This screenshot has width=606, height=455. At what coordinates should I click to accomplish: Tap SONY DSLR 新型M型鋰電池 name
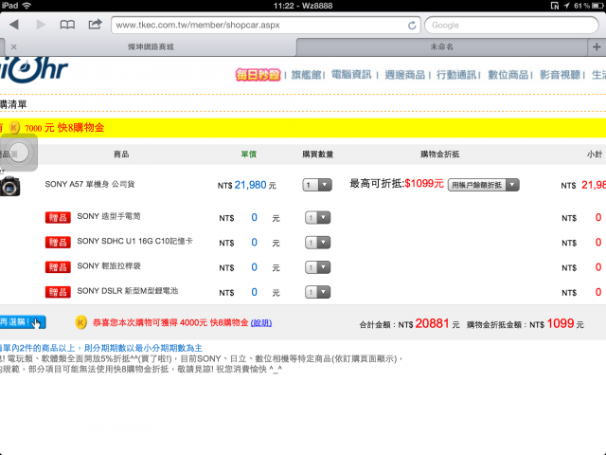pyautogui.click(x=128, y=291)
